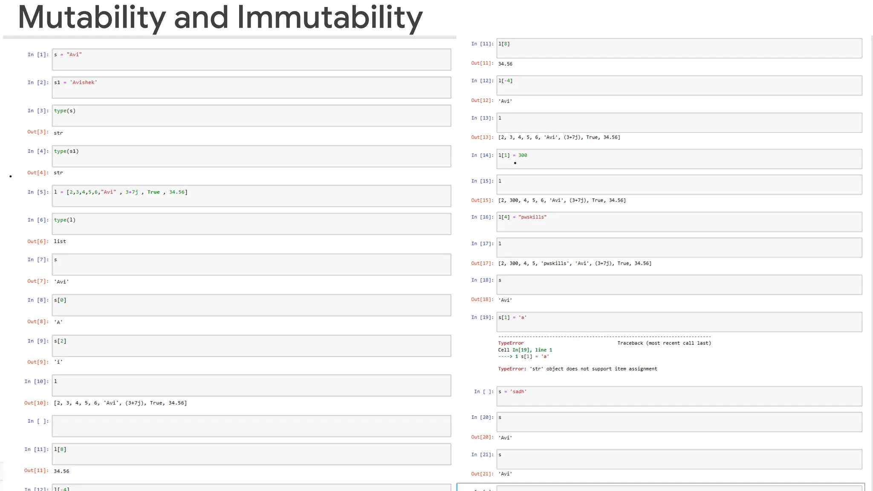This screenshot has width=873, height=491.
Task: Select the In [15] code cell
Action: pos(679,185)
